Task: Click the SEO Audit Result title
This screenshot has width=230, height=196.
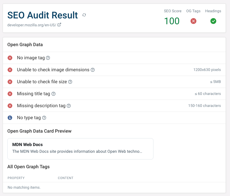Action: (x=43, y=15)
